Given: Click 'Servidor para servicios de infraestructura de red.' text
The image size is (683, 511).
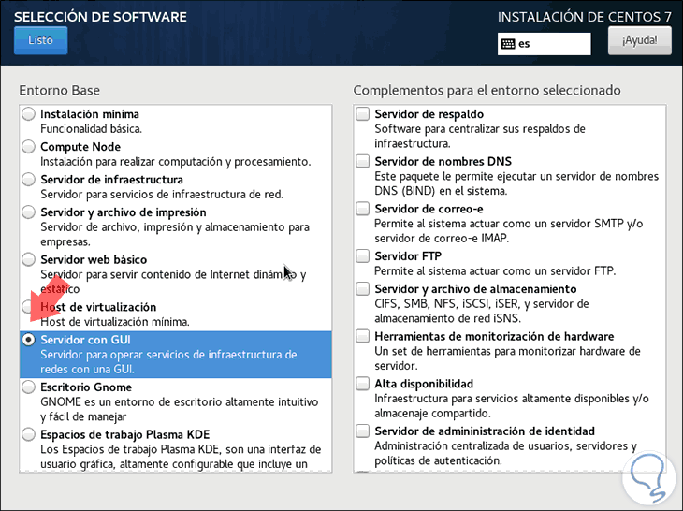Looking at the screenshot, I should point(162,195).
